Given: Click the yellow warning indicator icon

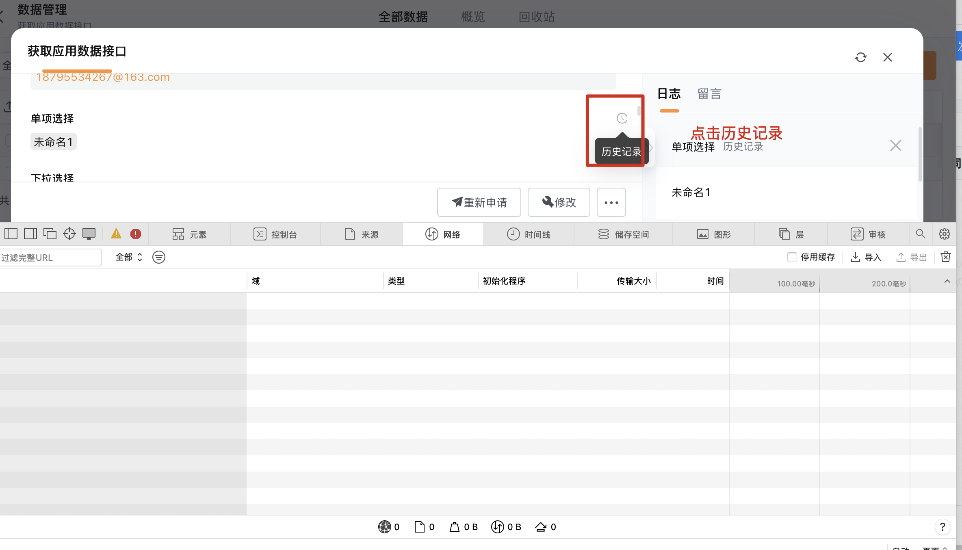Looking at the screenshot, I should point(116,234).
